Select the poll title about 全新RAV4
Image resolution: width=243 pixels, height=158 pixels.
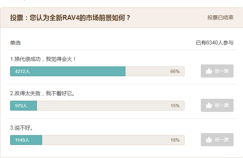click(71, 18)
